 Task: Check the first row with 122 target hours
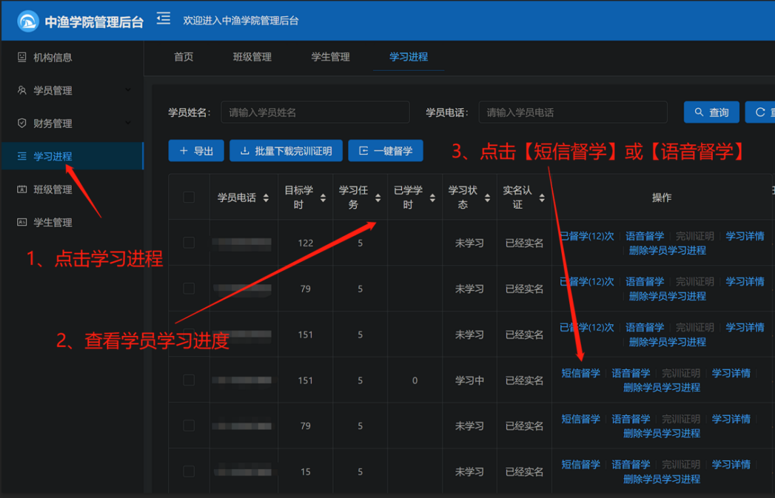(189, 243)
